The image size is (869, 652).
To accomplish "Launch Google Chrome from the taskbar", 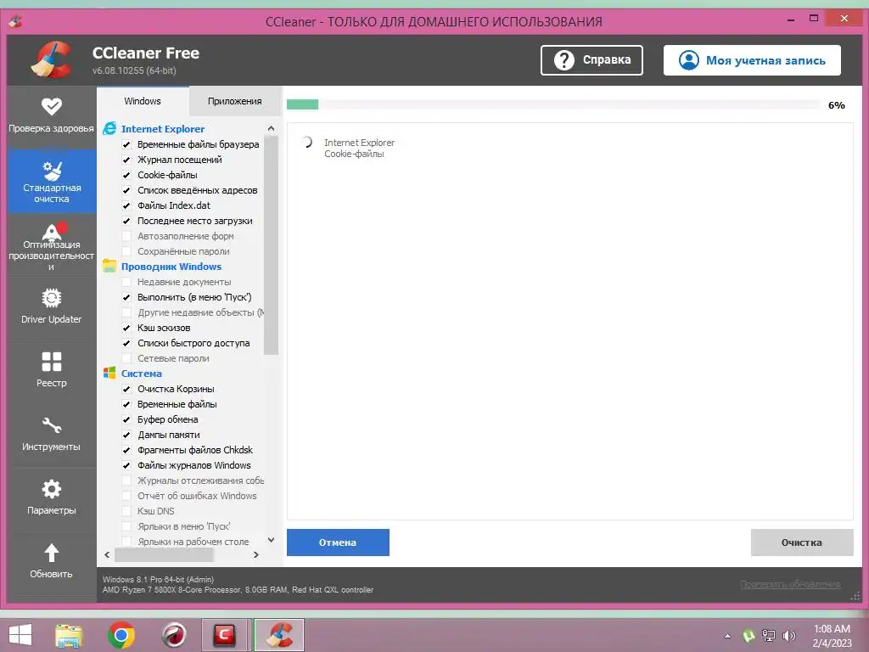I will click(x=121, y=635).
